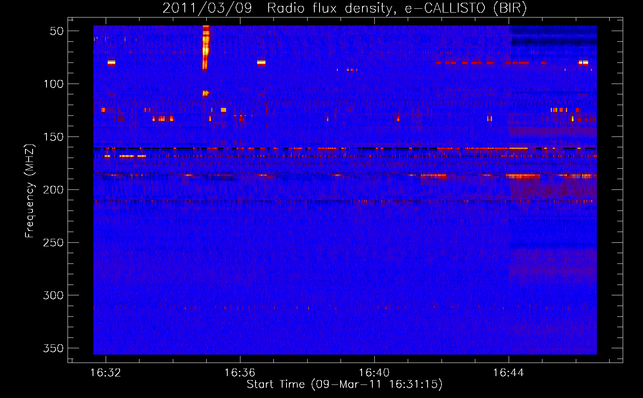
Task: Click the "150" frequency tick label
Action: point(53,137)
